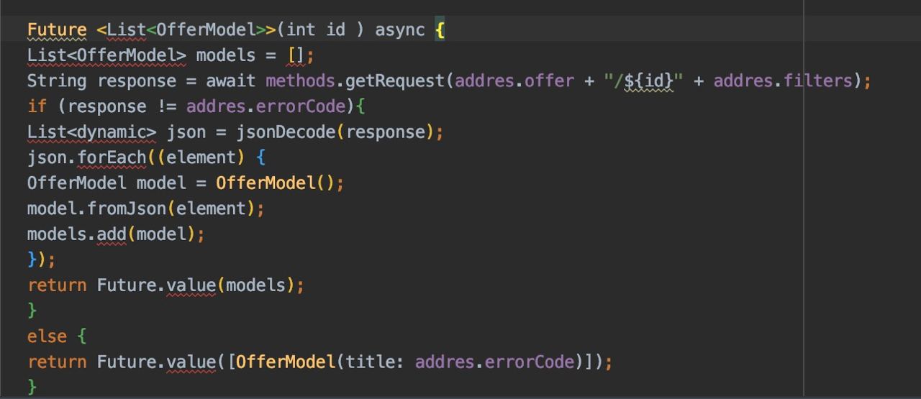
Task: Click the 'dynamic' type in List<dynamic>
Action: tap(111, 132)
